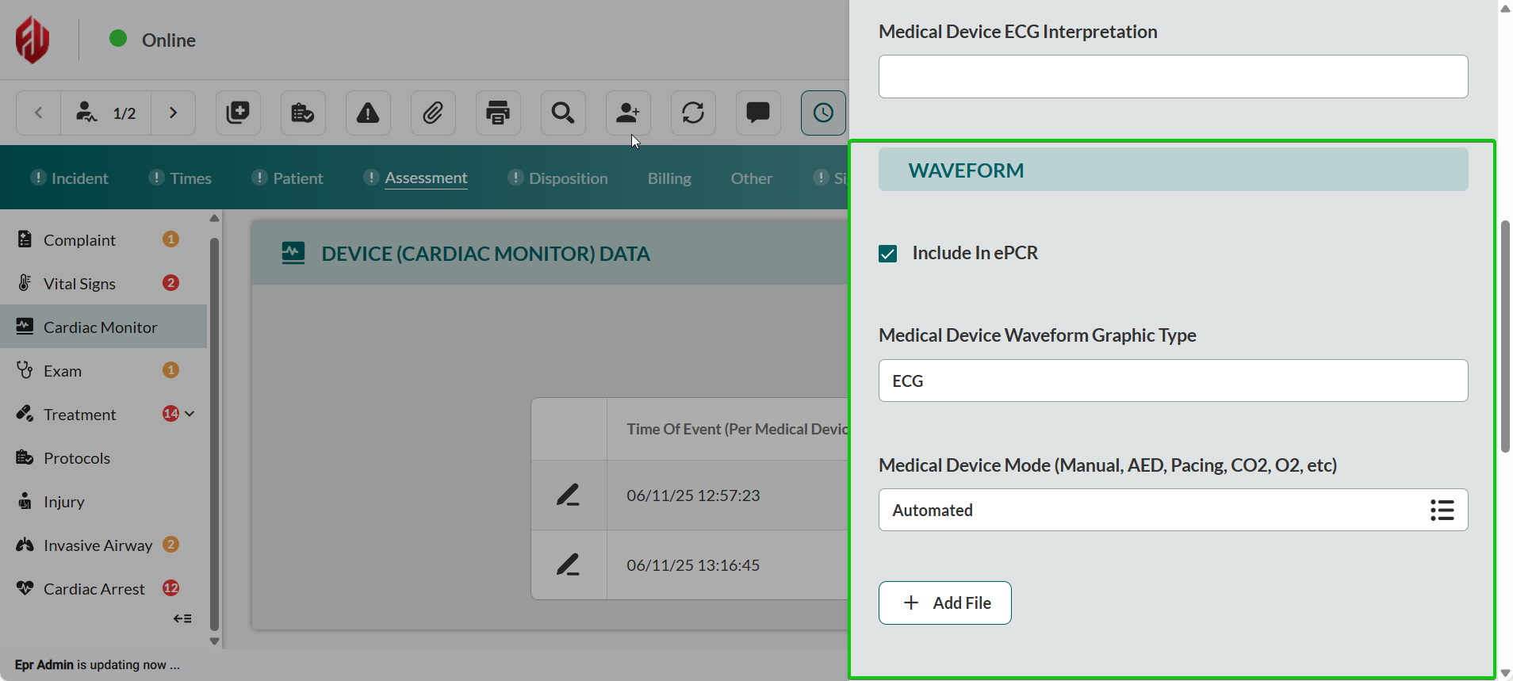The height and width of the screenshot is (681, 1513).
Task: Open the magnifying glass search tool
Action: pyautogui.click(x=563, y=113)
